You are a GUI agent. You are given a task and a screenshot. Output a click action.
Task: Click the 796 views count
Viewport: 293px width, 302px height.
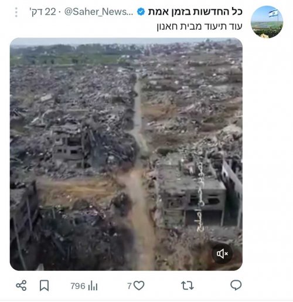(x=78, y=286)
